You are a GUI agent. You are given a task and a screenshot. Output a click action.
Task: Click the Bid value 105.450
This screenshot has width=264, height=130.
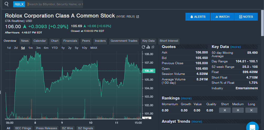point(201,58)
